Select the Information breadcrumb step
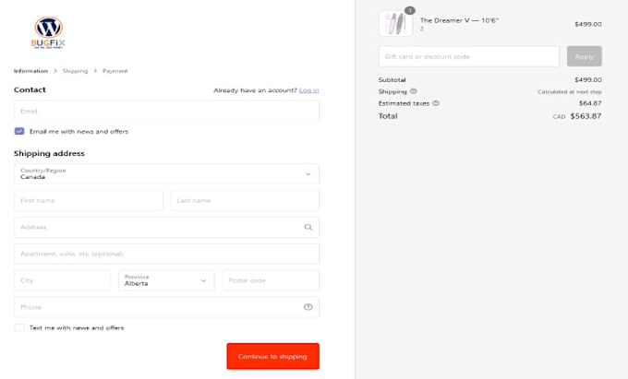This screenshot has height=379, width=628. 30,71
